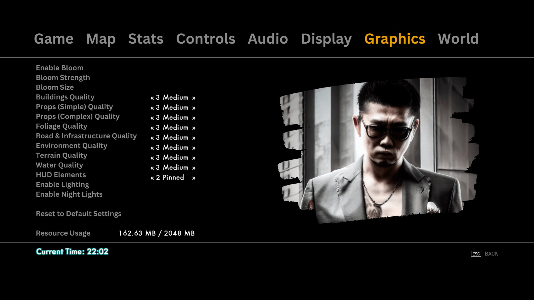The height and width of the screenshot is (300, 534).
Task: Switch to the Audio tab
Action: click(x=268, y=39)
